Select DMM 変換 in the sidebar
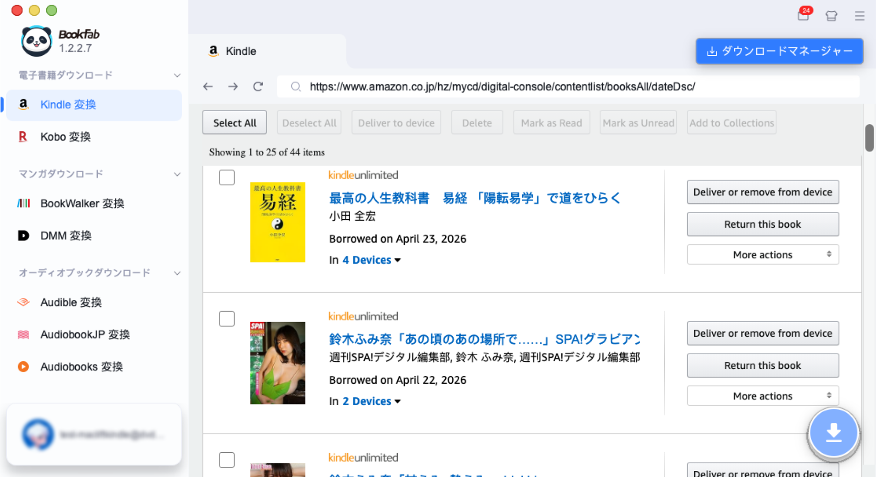The width and height of the screenshot is (876, 477). tap(94, 235)
